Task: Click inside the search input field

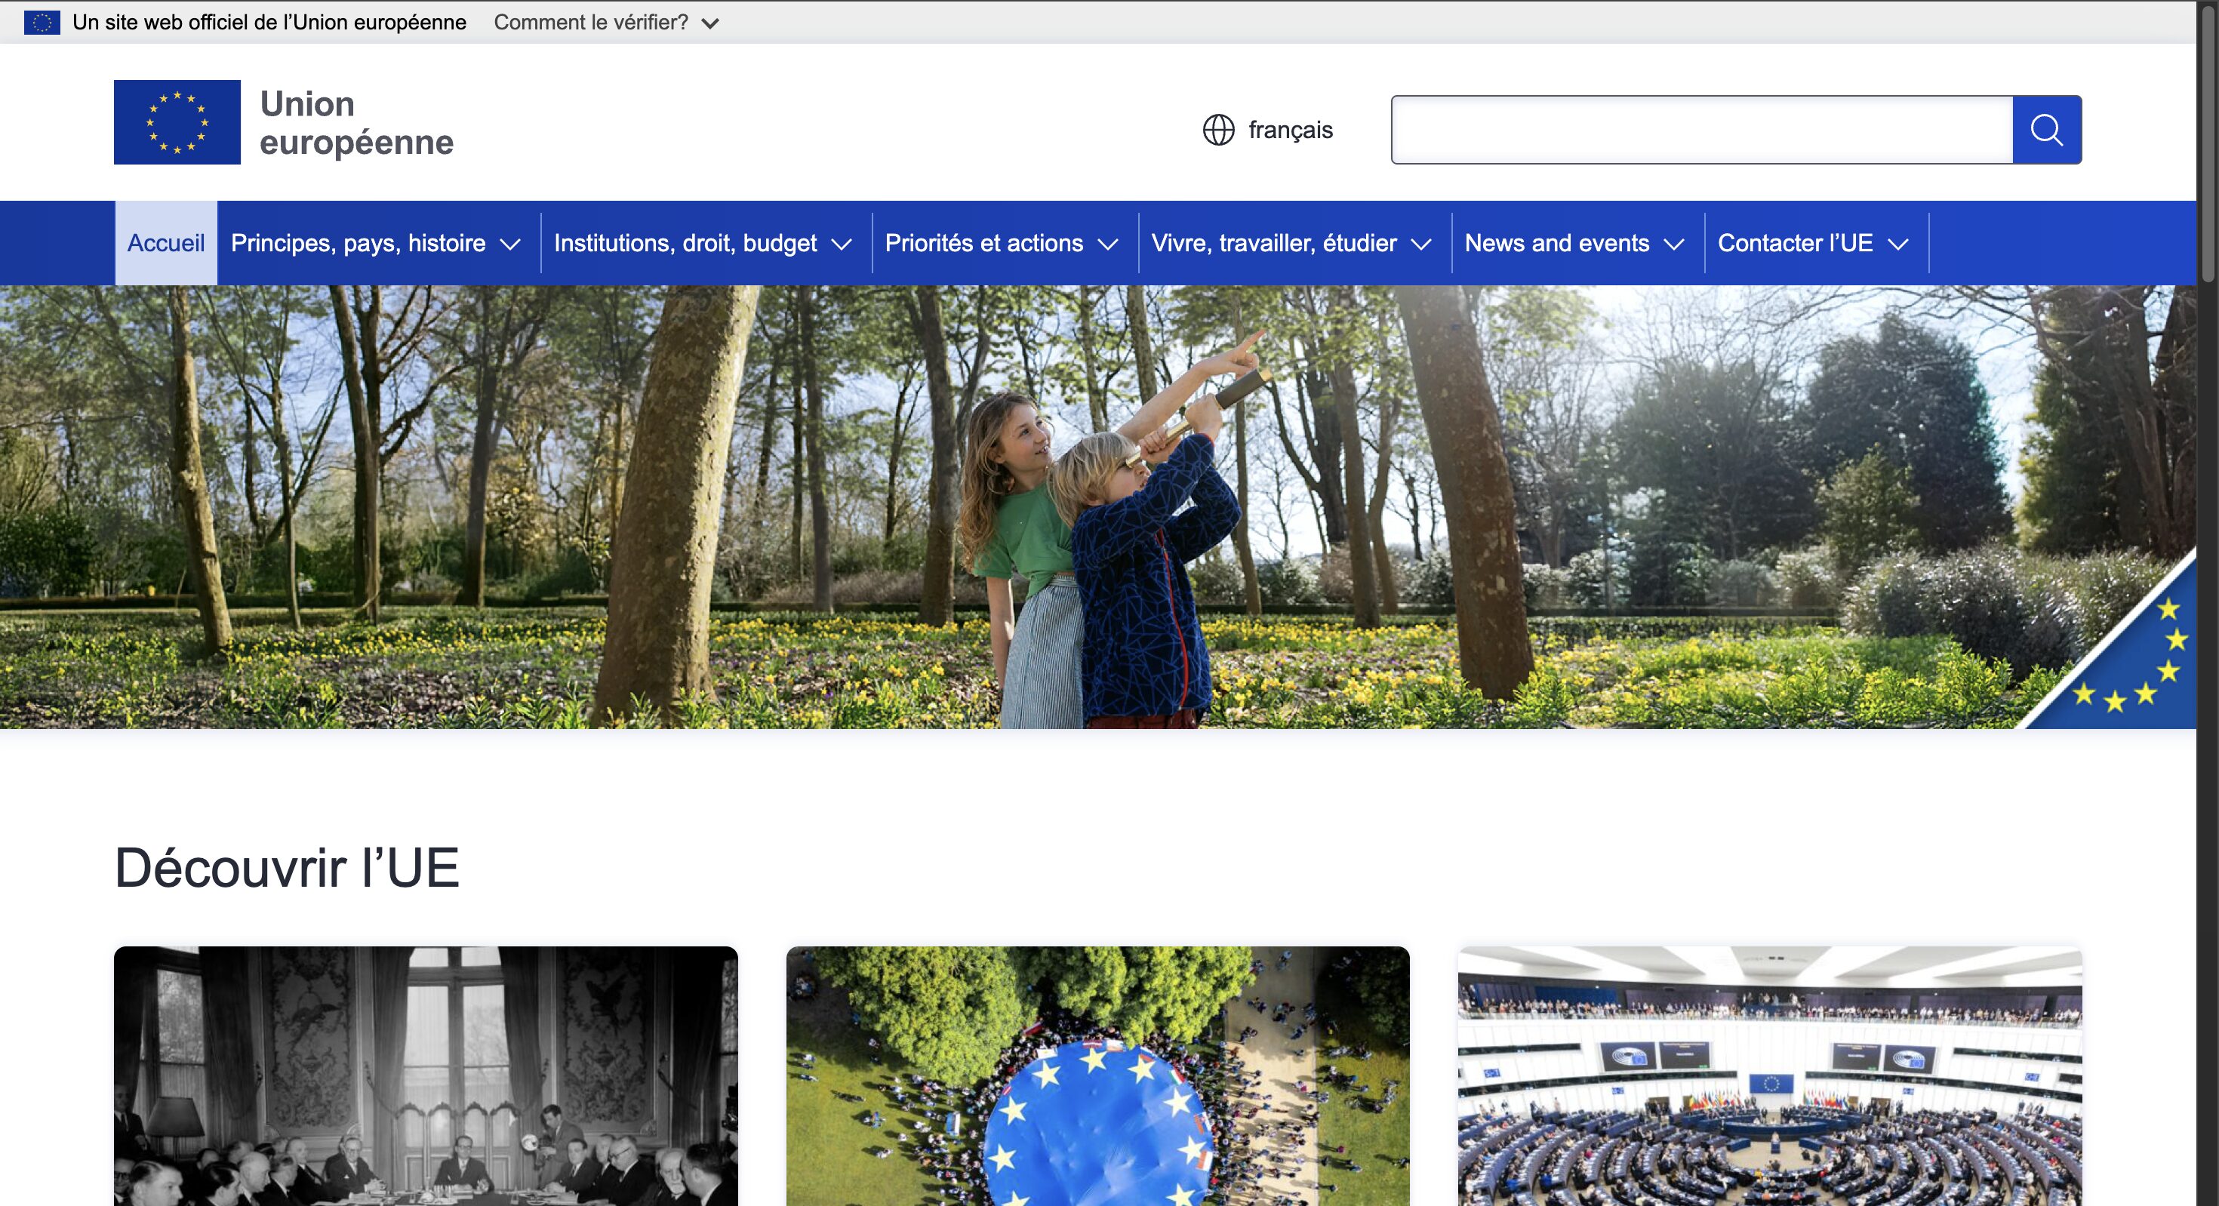Action: click(1701, 130)
